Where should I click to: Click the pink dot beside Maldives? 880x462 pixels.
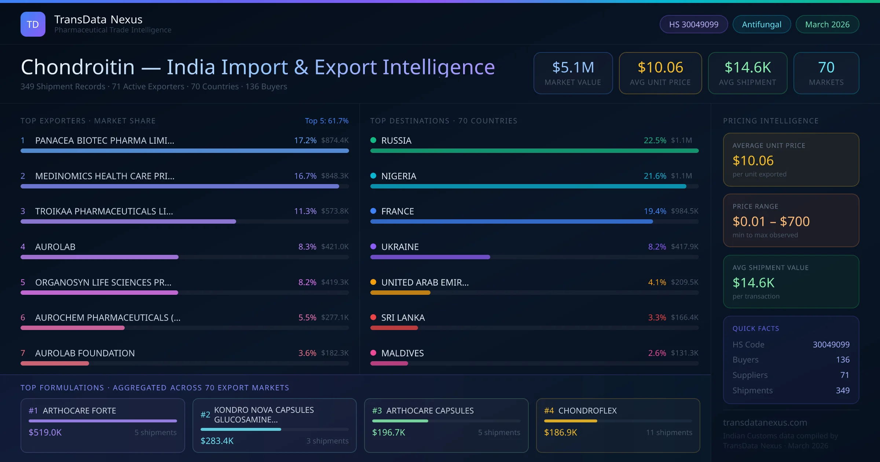(x=373, y=353)
